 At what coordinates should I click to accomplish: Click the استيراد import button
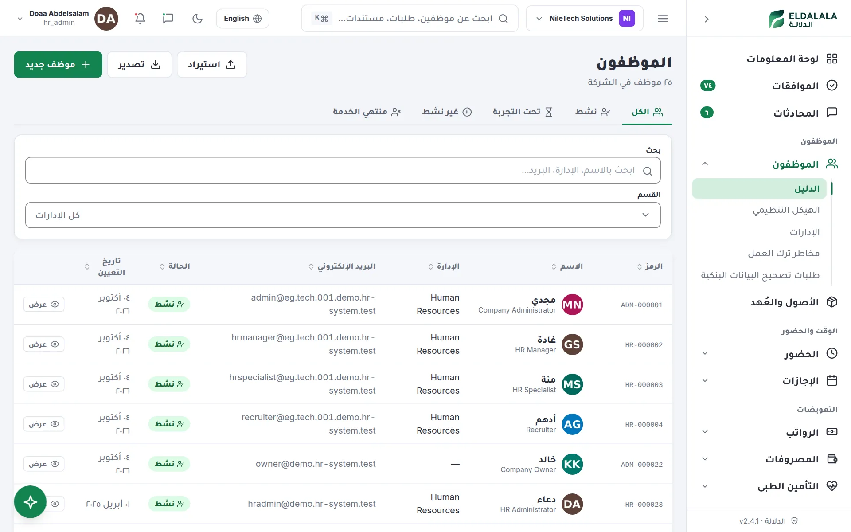coord(212,65)
